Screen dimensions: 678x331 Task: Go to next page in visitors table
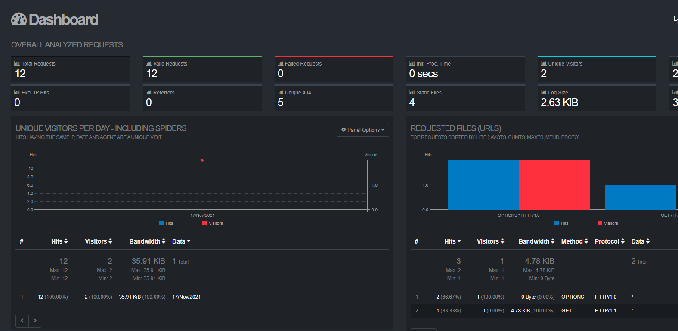[x=35, y=321]
